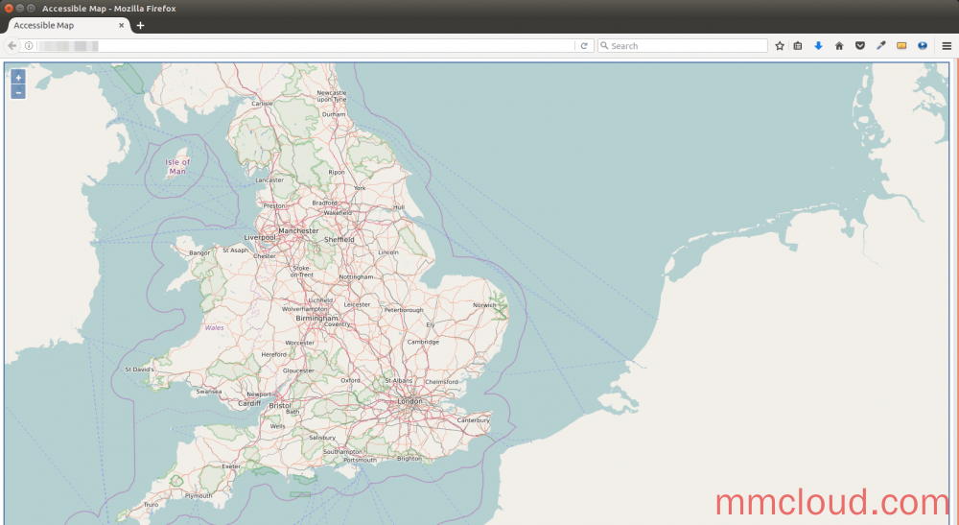Click the Isle of Man label

pos(177,166)
